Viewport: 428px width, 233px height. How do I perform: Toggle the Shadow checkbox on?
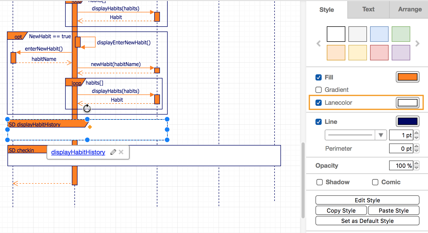tap(319, 182)
